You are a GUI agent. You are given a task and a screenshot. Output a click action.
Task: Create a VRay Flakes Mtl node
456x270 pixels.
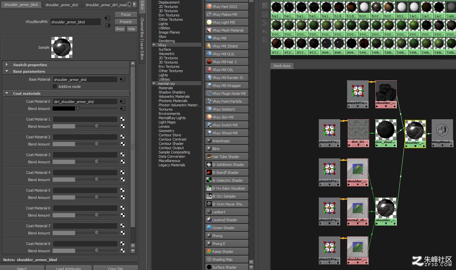click(227, 14)
